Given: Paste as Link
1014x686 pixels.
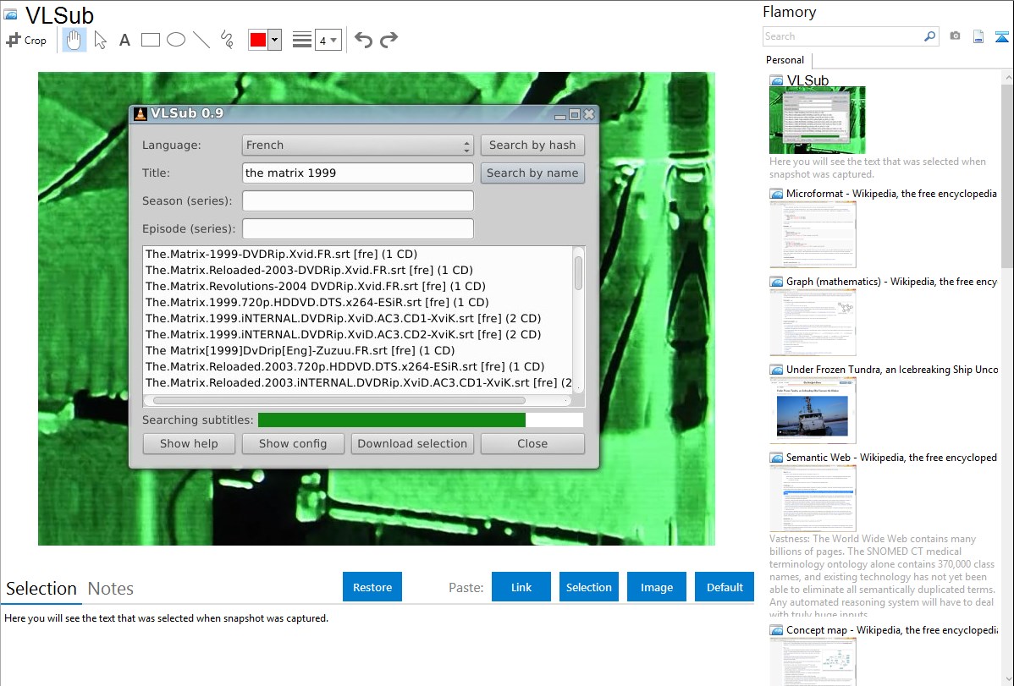Looking at the screenshot, I should click(521, 587).
